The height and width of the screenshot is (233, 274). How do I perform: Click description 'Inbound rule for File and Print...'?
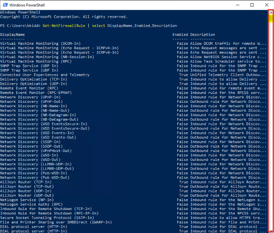[228, 222]
